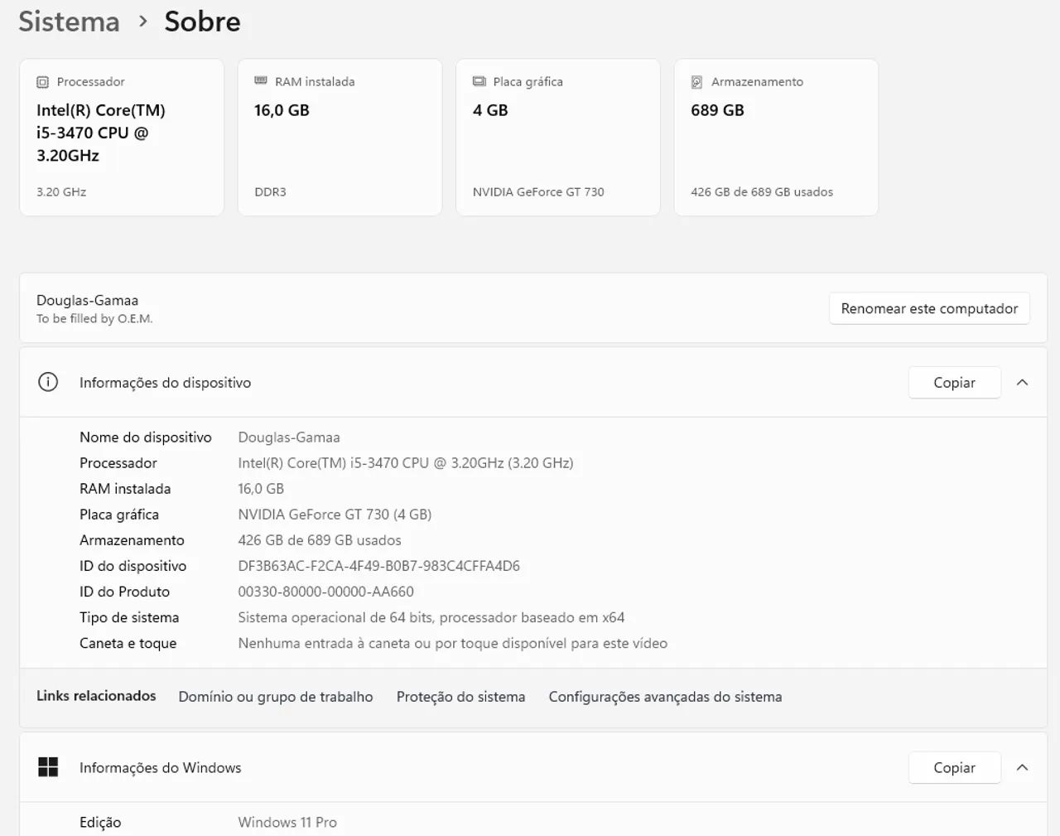The height and width of the screenshot is (836, 1060).
Task: Open Domínio ou grupo de trabalho link
Action: click(276, 697)
